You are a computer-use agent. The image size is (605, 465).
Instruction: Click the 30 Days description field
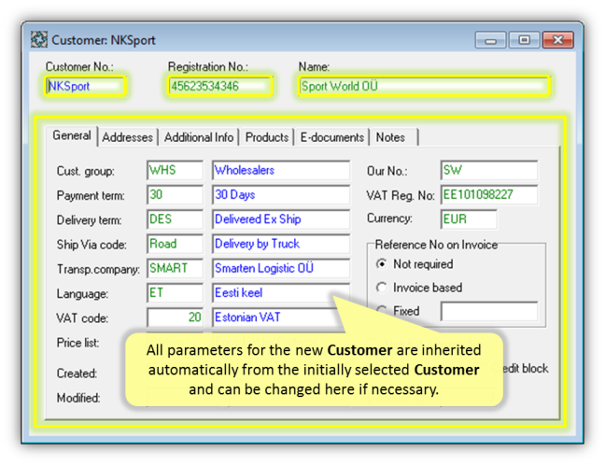click(281, 194)
